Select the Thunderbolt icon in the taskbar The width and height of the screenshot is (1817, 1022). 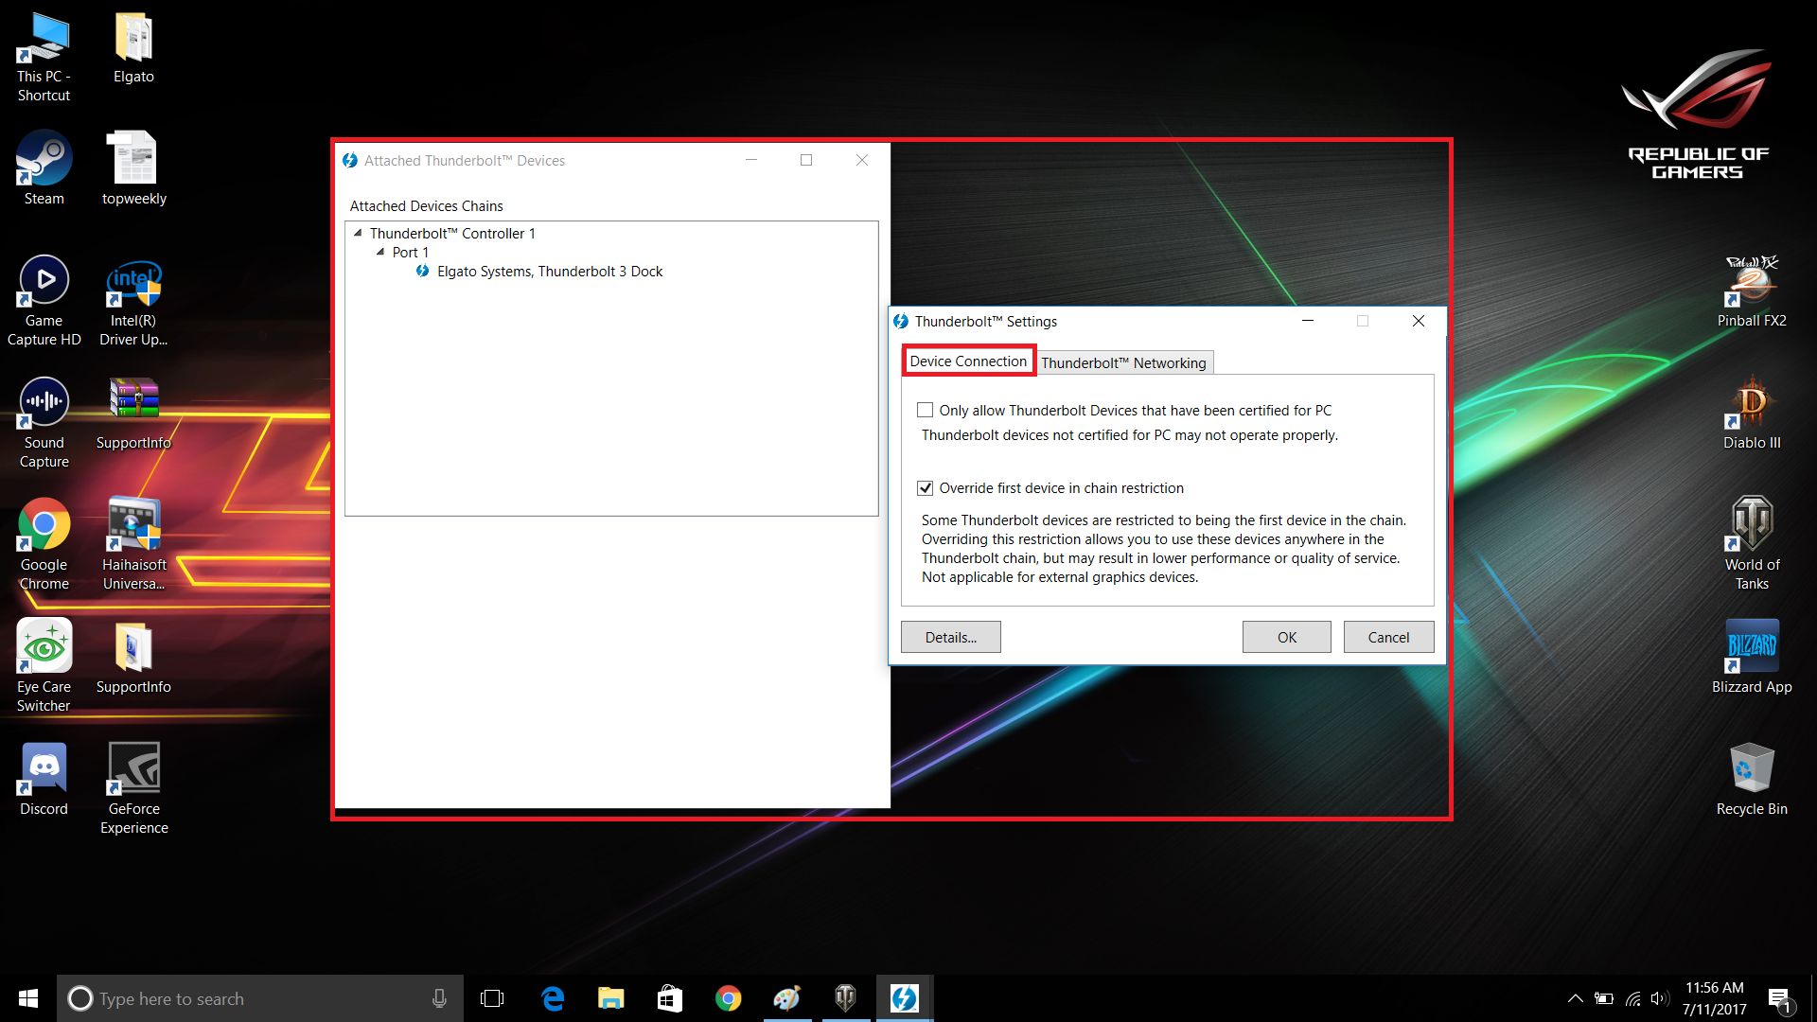click(x=904, y=997)
